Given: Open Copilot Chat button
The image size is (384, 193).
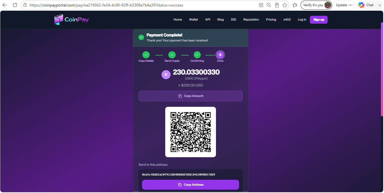Looking at the screenshot, I should click(x=366, y=5).
